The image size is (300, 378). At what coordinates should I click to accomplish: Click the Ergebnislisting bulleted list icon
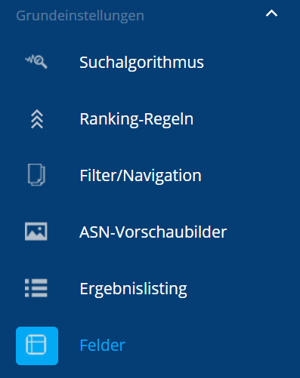[36, 288]
